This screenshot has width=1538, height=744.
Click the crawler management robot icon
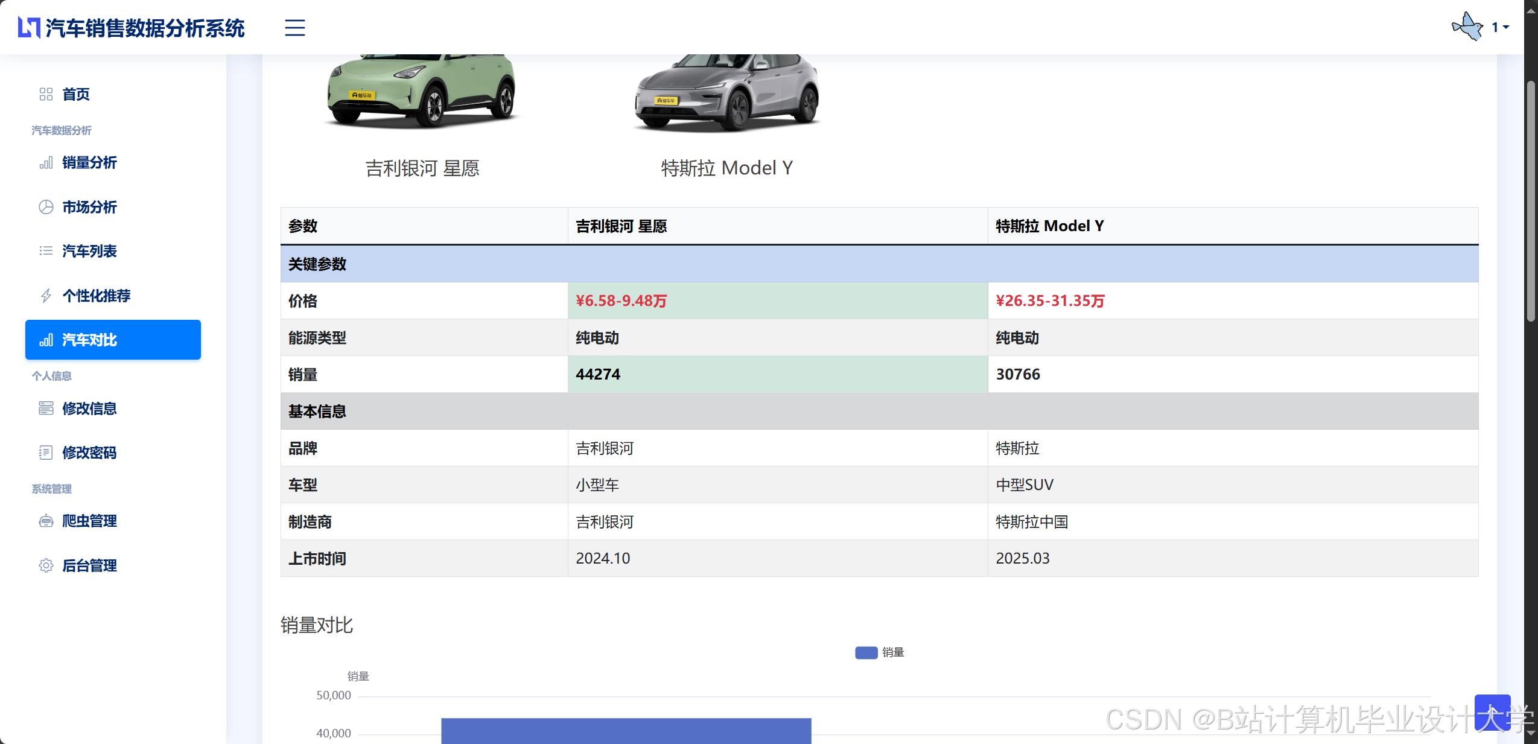(46, 521)
